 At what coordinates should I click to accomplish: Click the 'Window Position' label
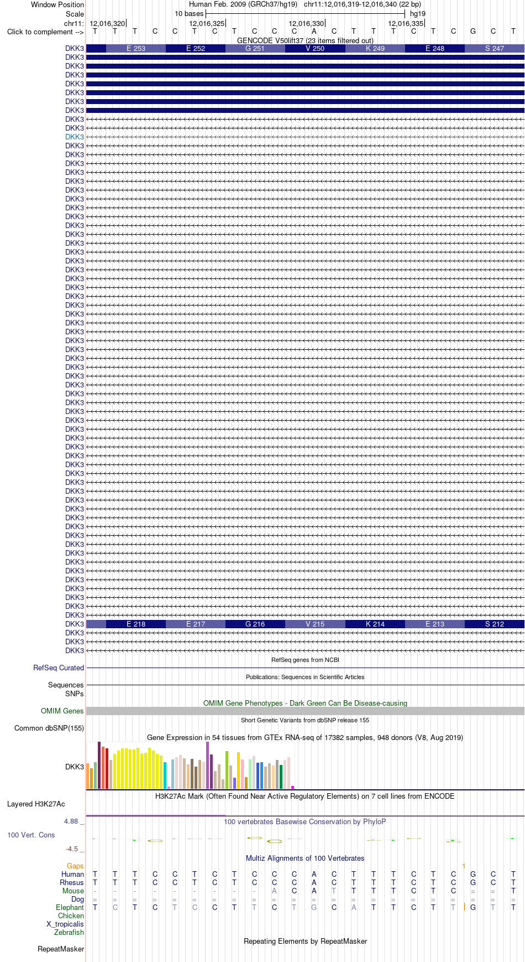(57, 4)
